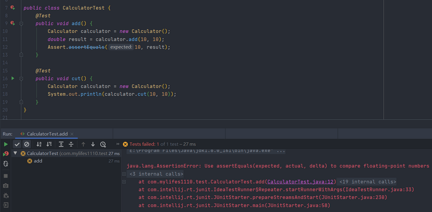Switch to CalculatorTest.add run tab

(47, 134)
